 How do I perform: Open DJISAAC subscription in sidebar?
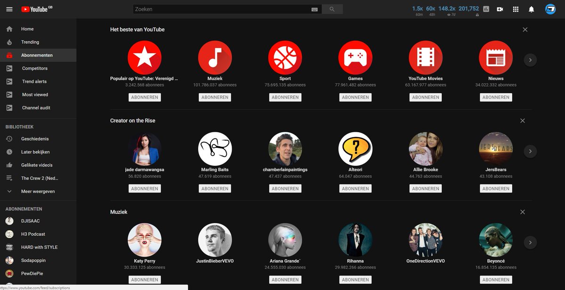coord(38,221)
